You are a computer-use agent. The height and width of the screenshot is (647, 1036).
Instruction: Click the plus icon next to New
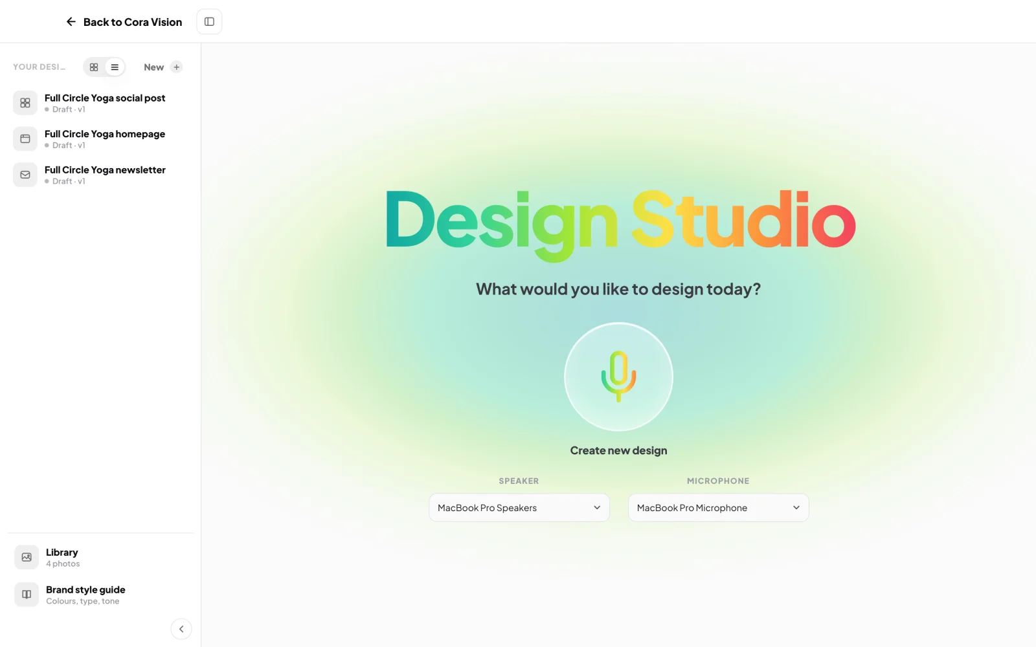pos(176,67)
